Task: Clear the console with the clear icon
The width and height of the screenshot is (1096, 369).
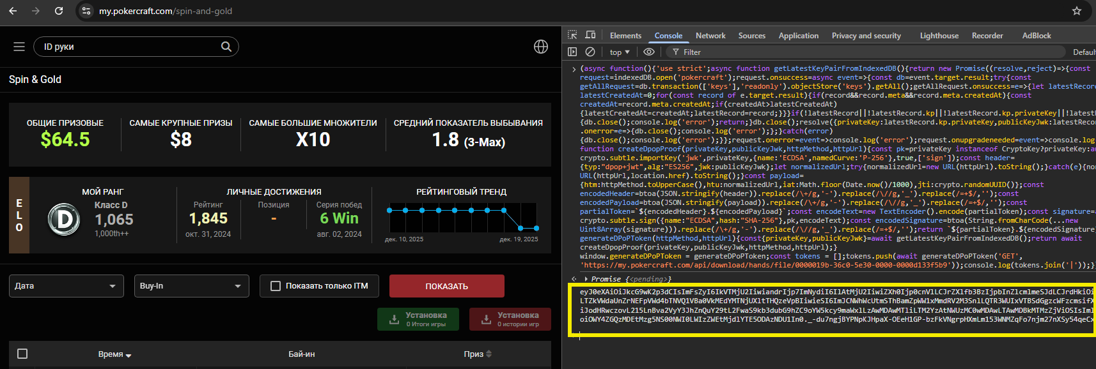Action: tap(590, 52)
